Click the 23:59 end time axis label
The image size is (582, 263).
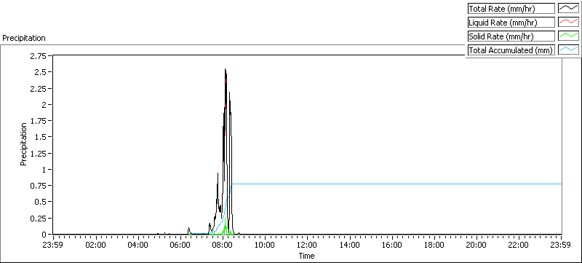pos(561,245)
